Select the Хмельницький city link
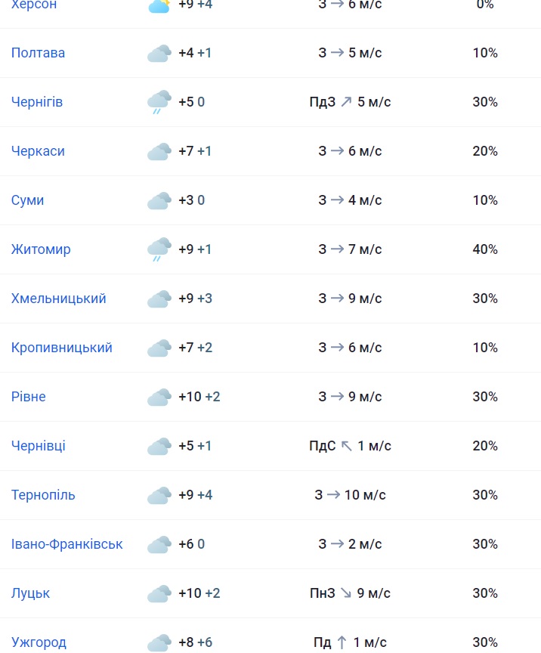This screenshot has height=653, width=541. coord(59,299)
